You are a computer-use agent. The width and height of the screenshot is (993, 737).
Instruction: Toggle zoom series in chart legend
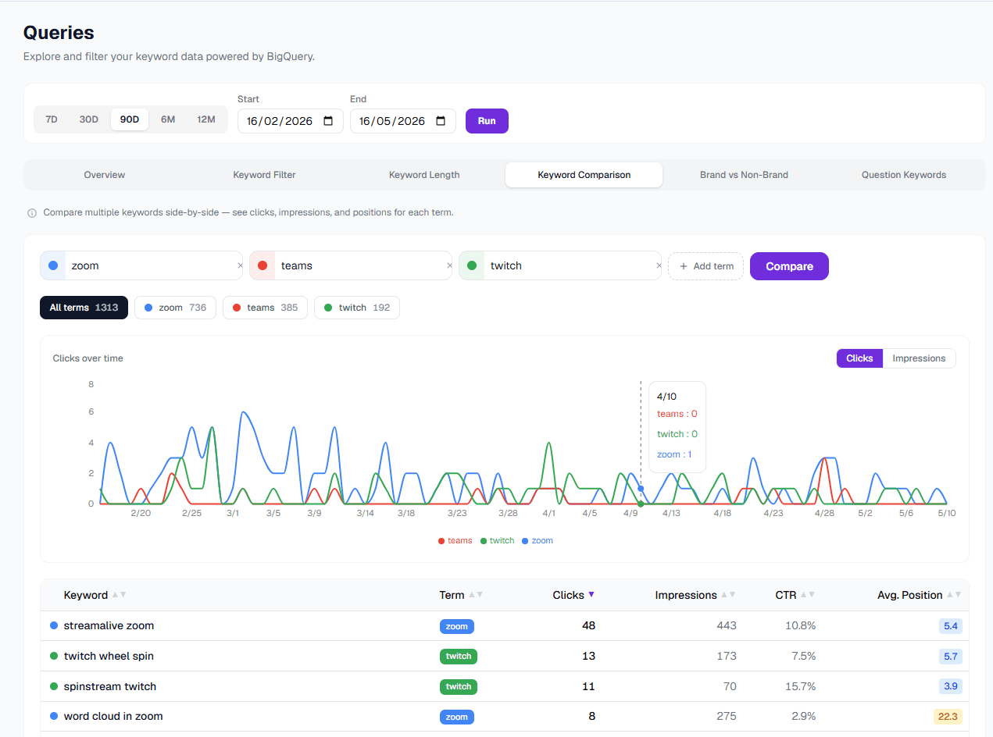[x=538, y=540]
